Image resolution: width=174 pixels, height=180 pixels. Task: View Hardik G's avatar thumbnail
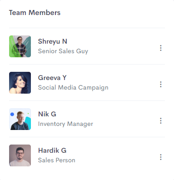[x=20, y=155]
